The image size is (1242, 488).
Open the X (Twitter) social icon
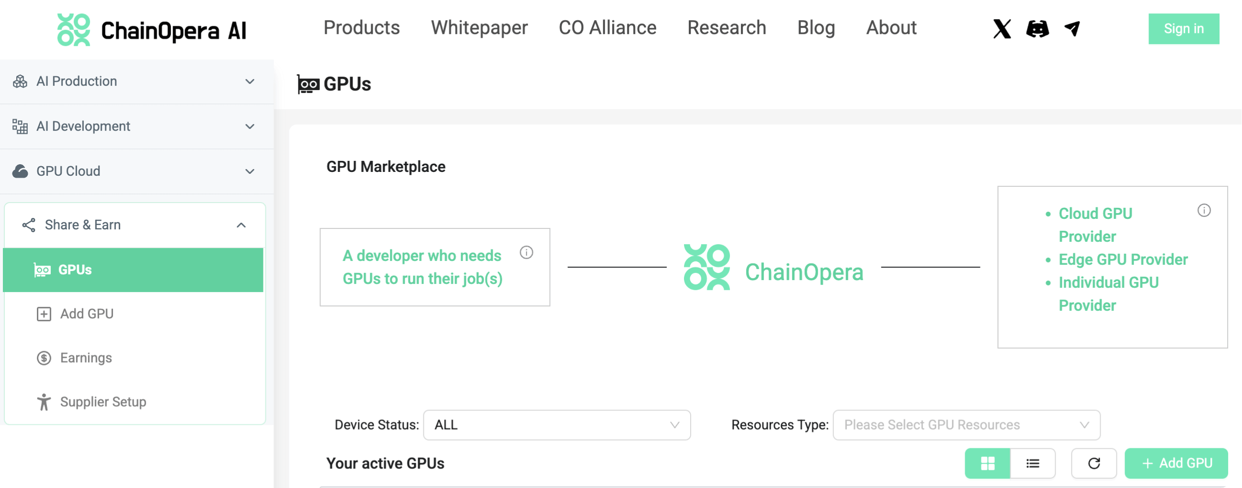tap(1002, 29)
